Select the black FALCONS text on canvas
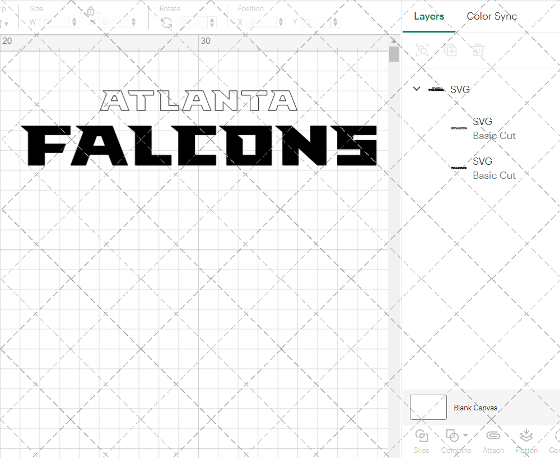 (199, 146)
